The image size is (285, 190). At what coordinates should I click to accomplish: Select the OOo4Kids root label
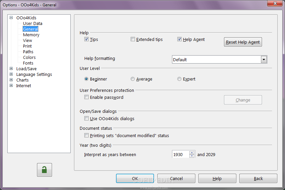pyautogui.click(x=26, y=18)
